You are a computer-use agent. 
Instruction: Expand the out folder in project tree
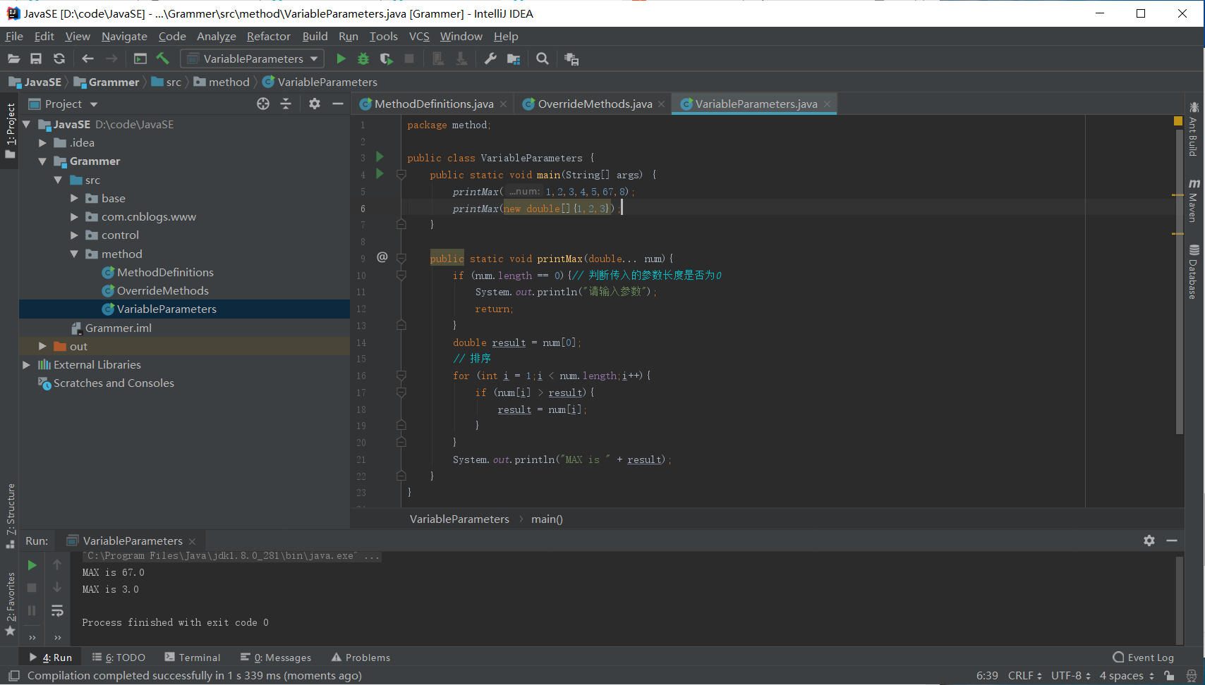coord(42,346)
